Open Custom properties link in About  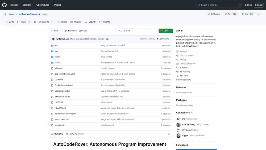pos(186,64)
